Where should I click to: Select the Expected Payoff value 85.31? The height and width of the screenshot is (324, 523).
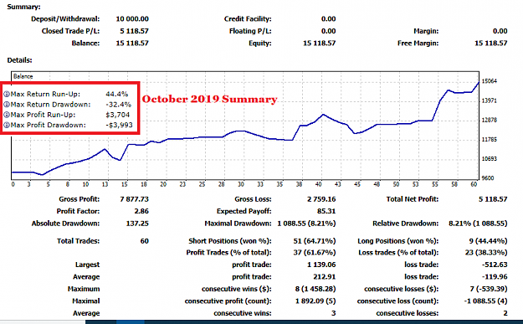326,211
